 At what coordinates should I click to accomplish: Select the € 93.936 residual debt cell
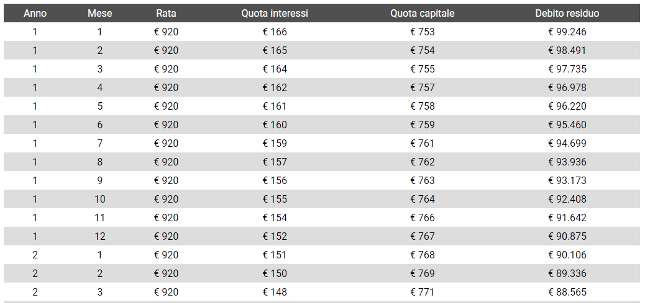pyautogui.click(x=567, y=162)
